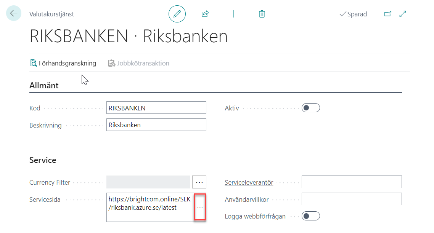This screenshot has width=434, height=233.
Task: Follow the Serviceleverantör link
Action: pos(249,182)
